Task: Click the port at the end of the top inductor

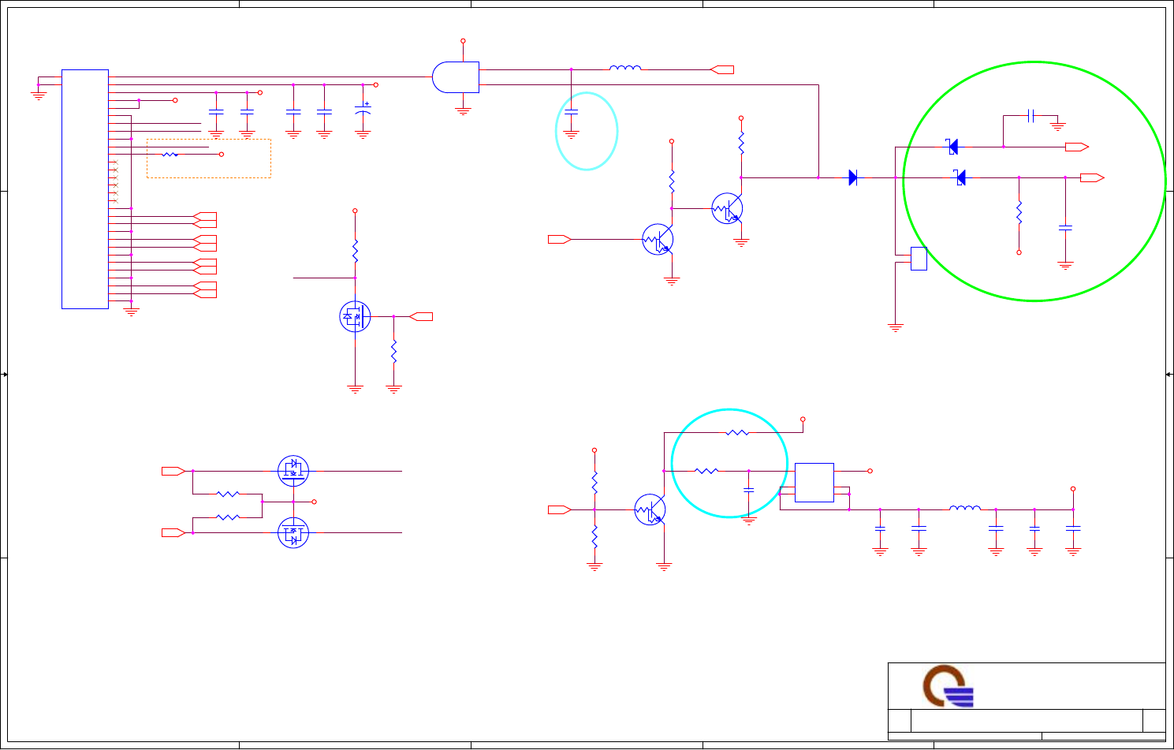Action: (722, 69)
